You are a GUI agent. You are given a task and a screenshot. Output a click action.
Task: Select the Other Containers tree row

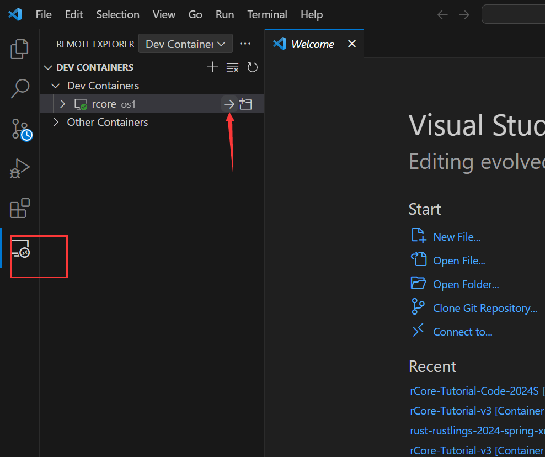152,122
